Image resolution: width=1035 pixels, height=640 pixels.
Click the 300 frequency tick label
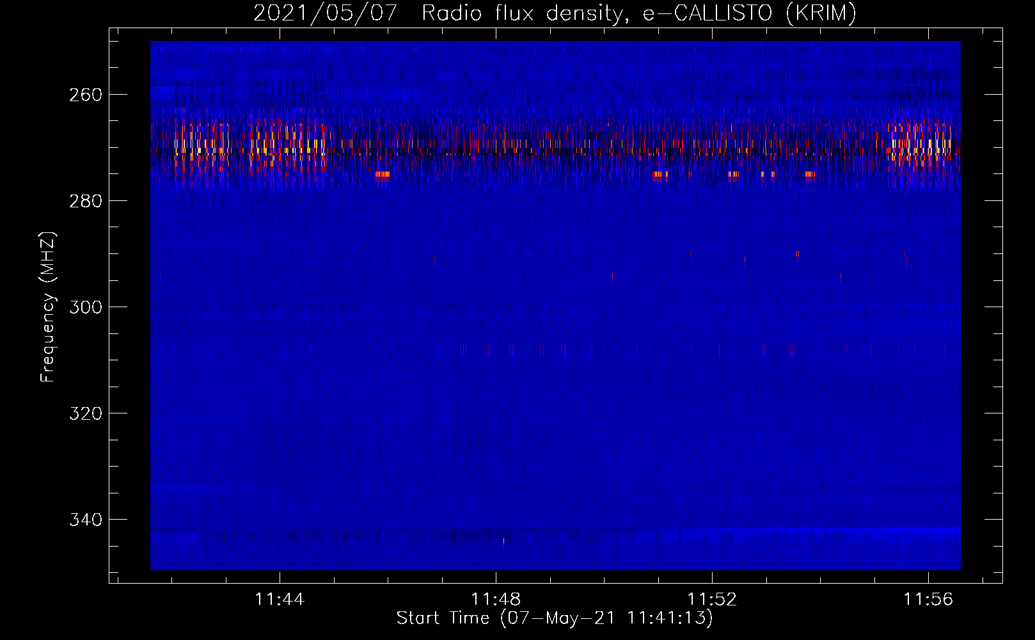[x=85, y=307]
